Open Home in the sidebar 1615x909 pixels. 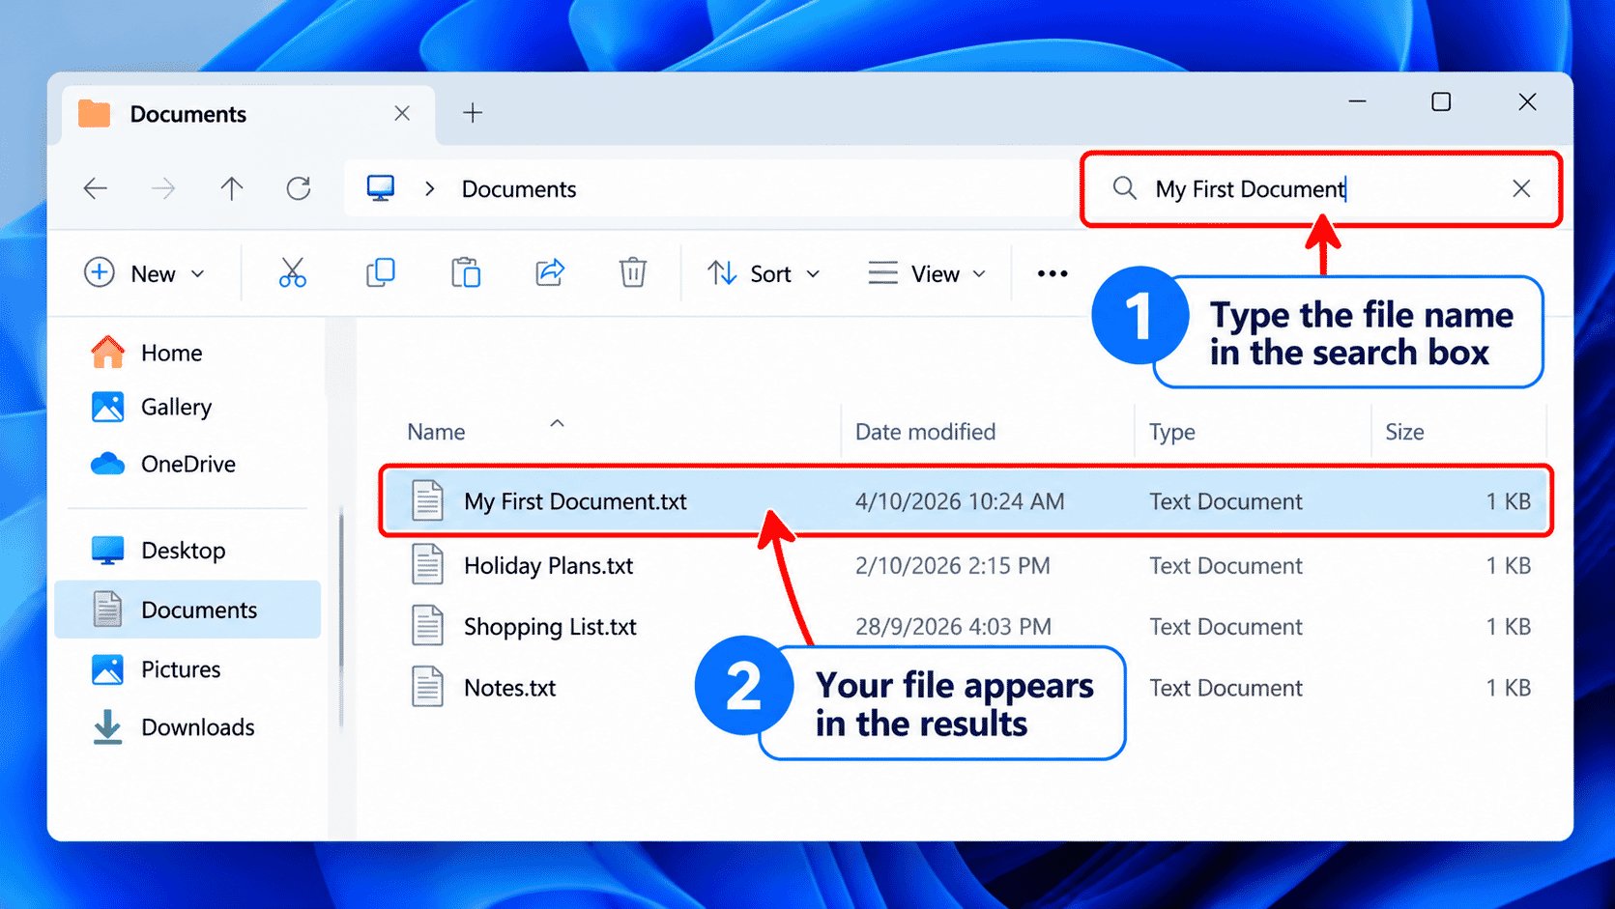coord(146,353)
